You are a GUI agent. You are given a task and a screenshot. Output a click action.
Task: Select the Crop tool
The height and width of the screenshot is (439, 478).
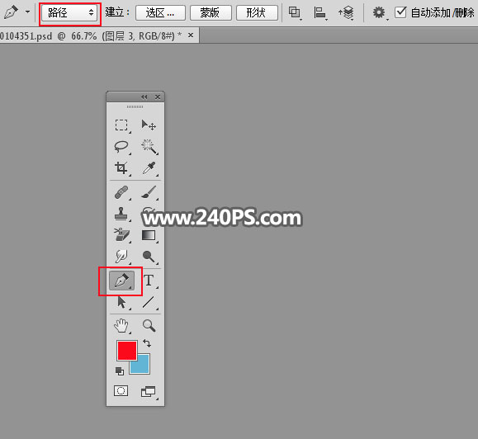pos(121,168)
